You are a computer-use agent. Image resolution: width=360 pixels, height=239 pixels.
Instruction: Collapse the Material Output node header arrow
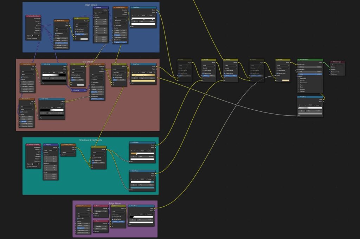tap(332, 62)
